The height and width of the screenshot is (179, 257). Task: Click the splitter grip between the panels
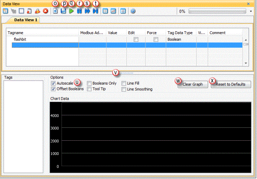tap(128, 72)
